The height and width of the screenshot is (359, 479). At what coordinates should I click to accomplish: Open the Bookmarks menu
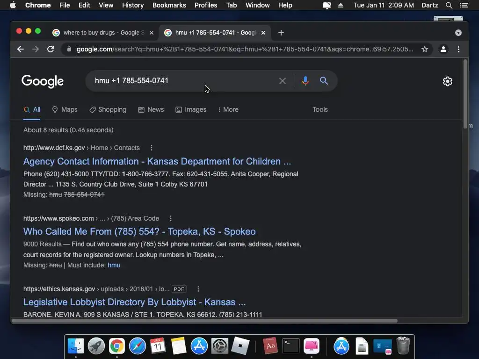(x=169, y=5)
